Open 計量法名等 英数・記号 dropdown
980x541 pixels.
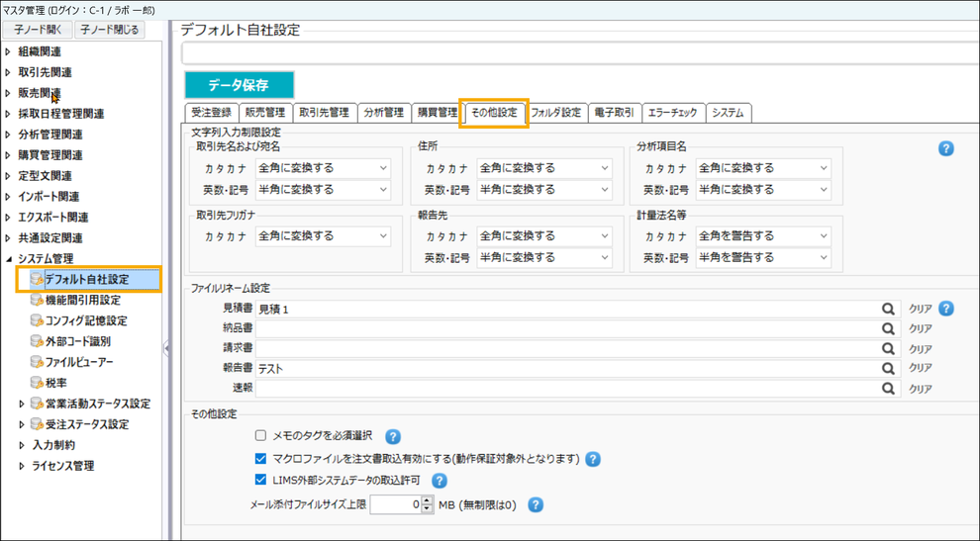763,257
